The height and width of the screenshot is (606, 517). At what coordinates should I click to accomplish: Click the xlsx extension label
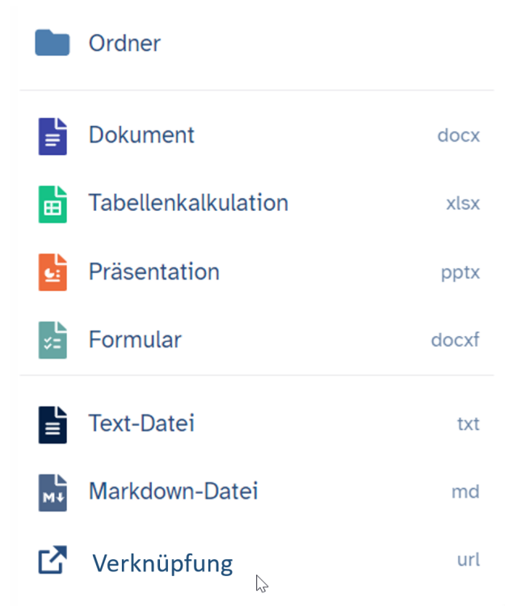(x=463, y=204)
